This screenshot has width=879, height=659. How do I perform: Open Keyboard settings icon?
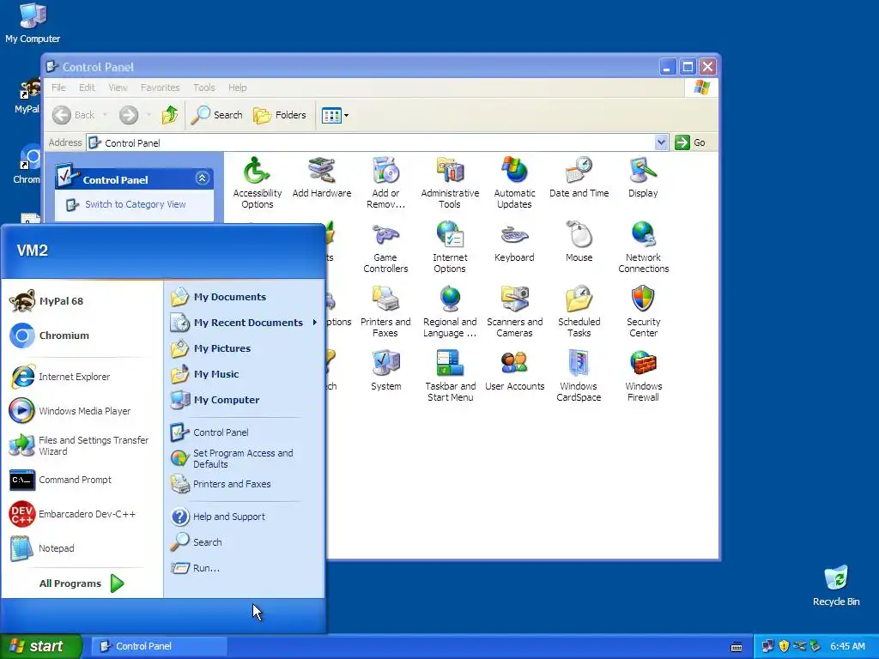click(514, 241)
